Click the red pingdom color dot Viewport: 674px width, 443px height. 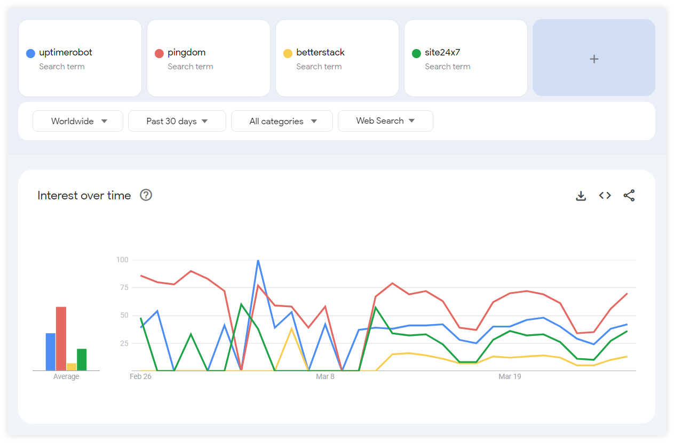(159, 53)
